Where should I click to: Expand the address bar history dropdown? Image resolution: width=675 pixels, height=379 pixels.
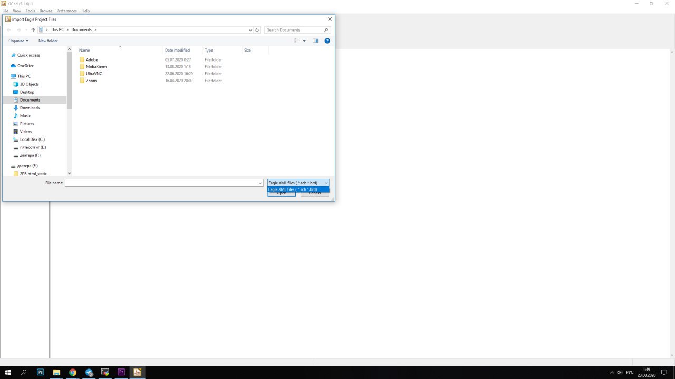tap(250, 30)
